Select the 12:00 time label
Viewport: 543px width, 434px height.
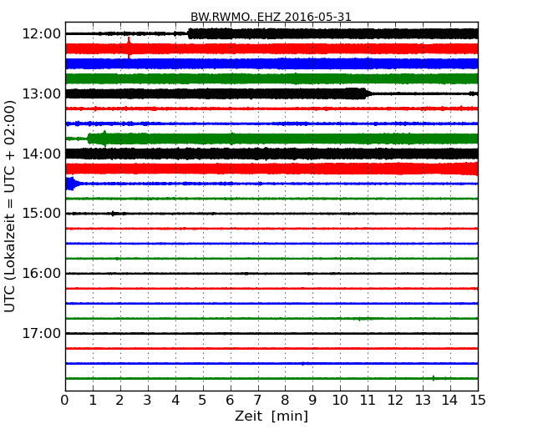(42, 34)
